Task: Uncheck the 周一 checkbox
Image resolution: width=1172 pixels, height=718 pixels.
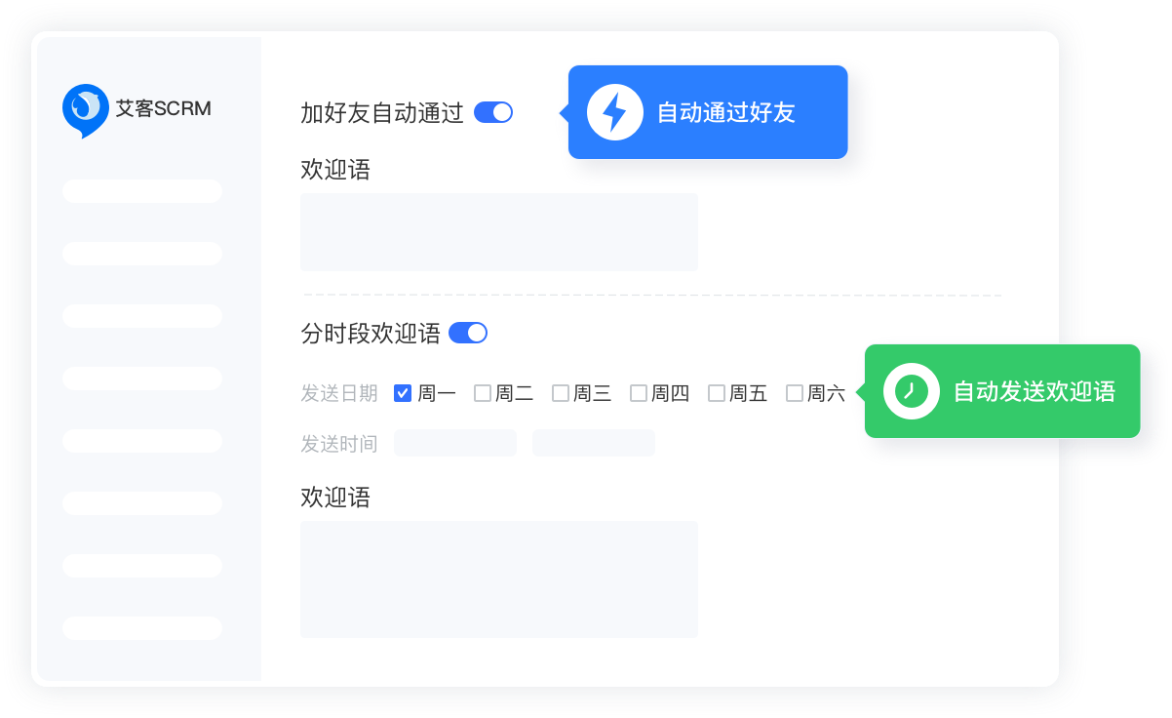Action: click(x=403, y=393)
